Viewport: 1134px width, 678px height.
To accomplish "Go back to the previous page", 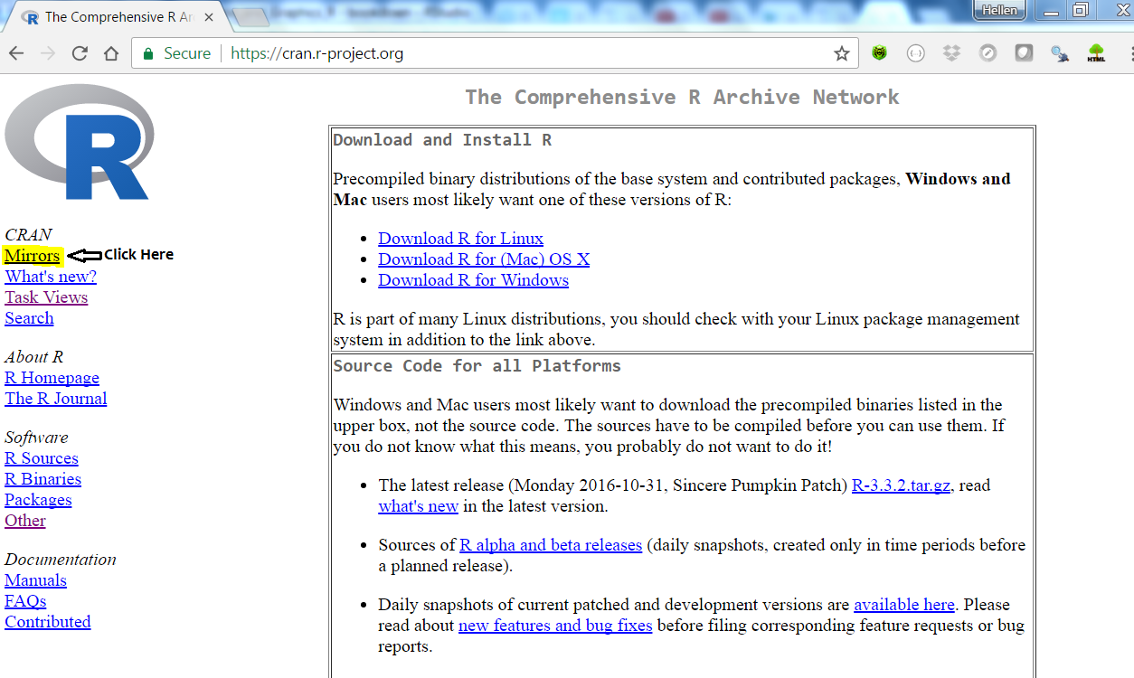I will click(16, 53).
